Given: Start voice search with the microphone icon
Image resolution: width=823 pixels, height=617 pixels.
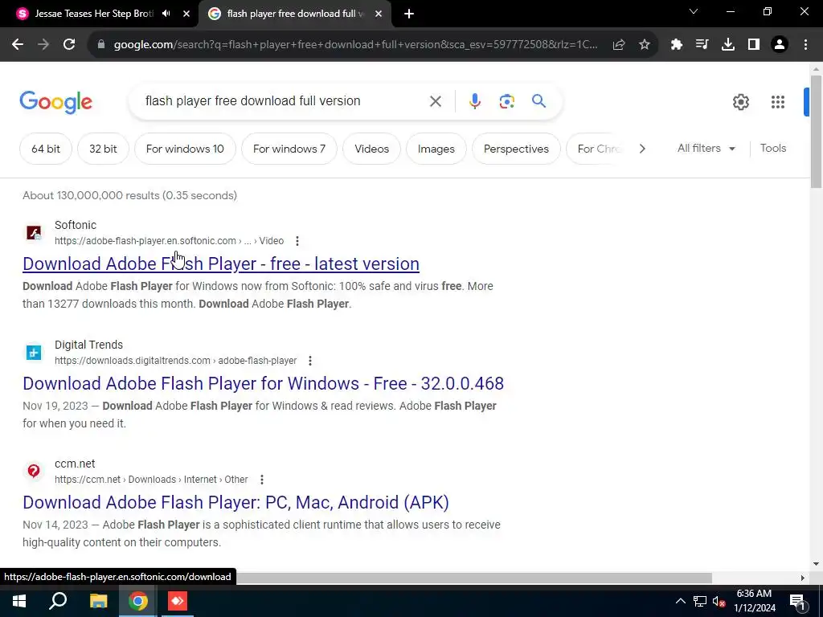Looking at the screenshot, I should coord(474,101).
